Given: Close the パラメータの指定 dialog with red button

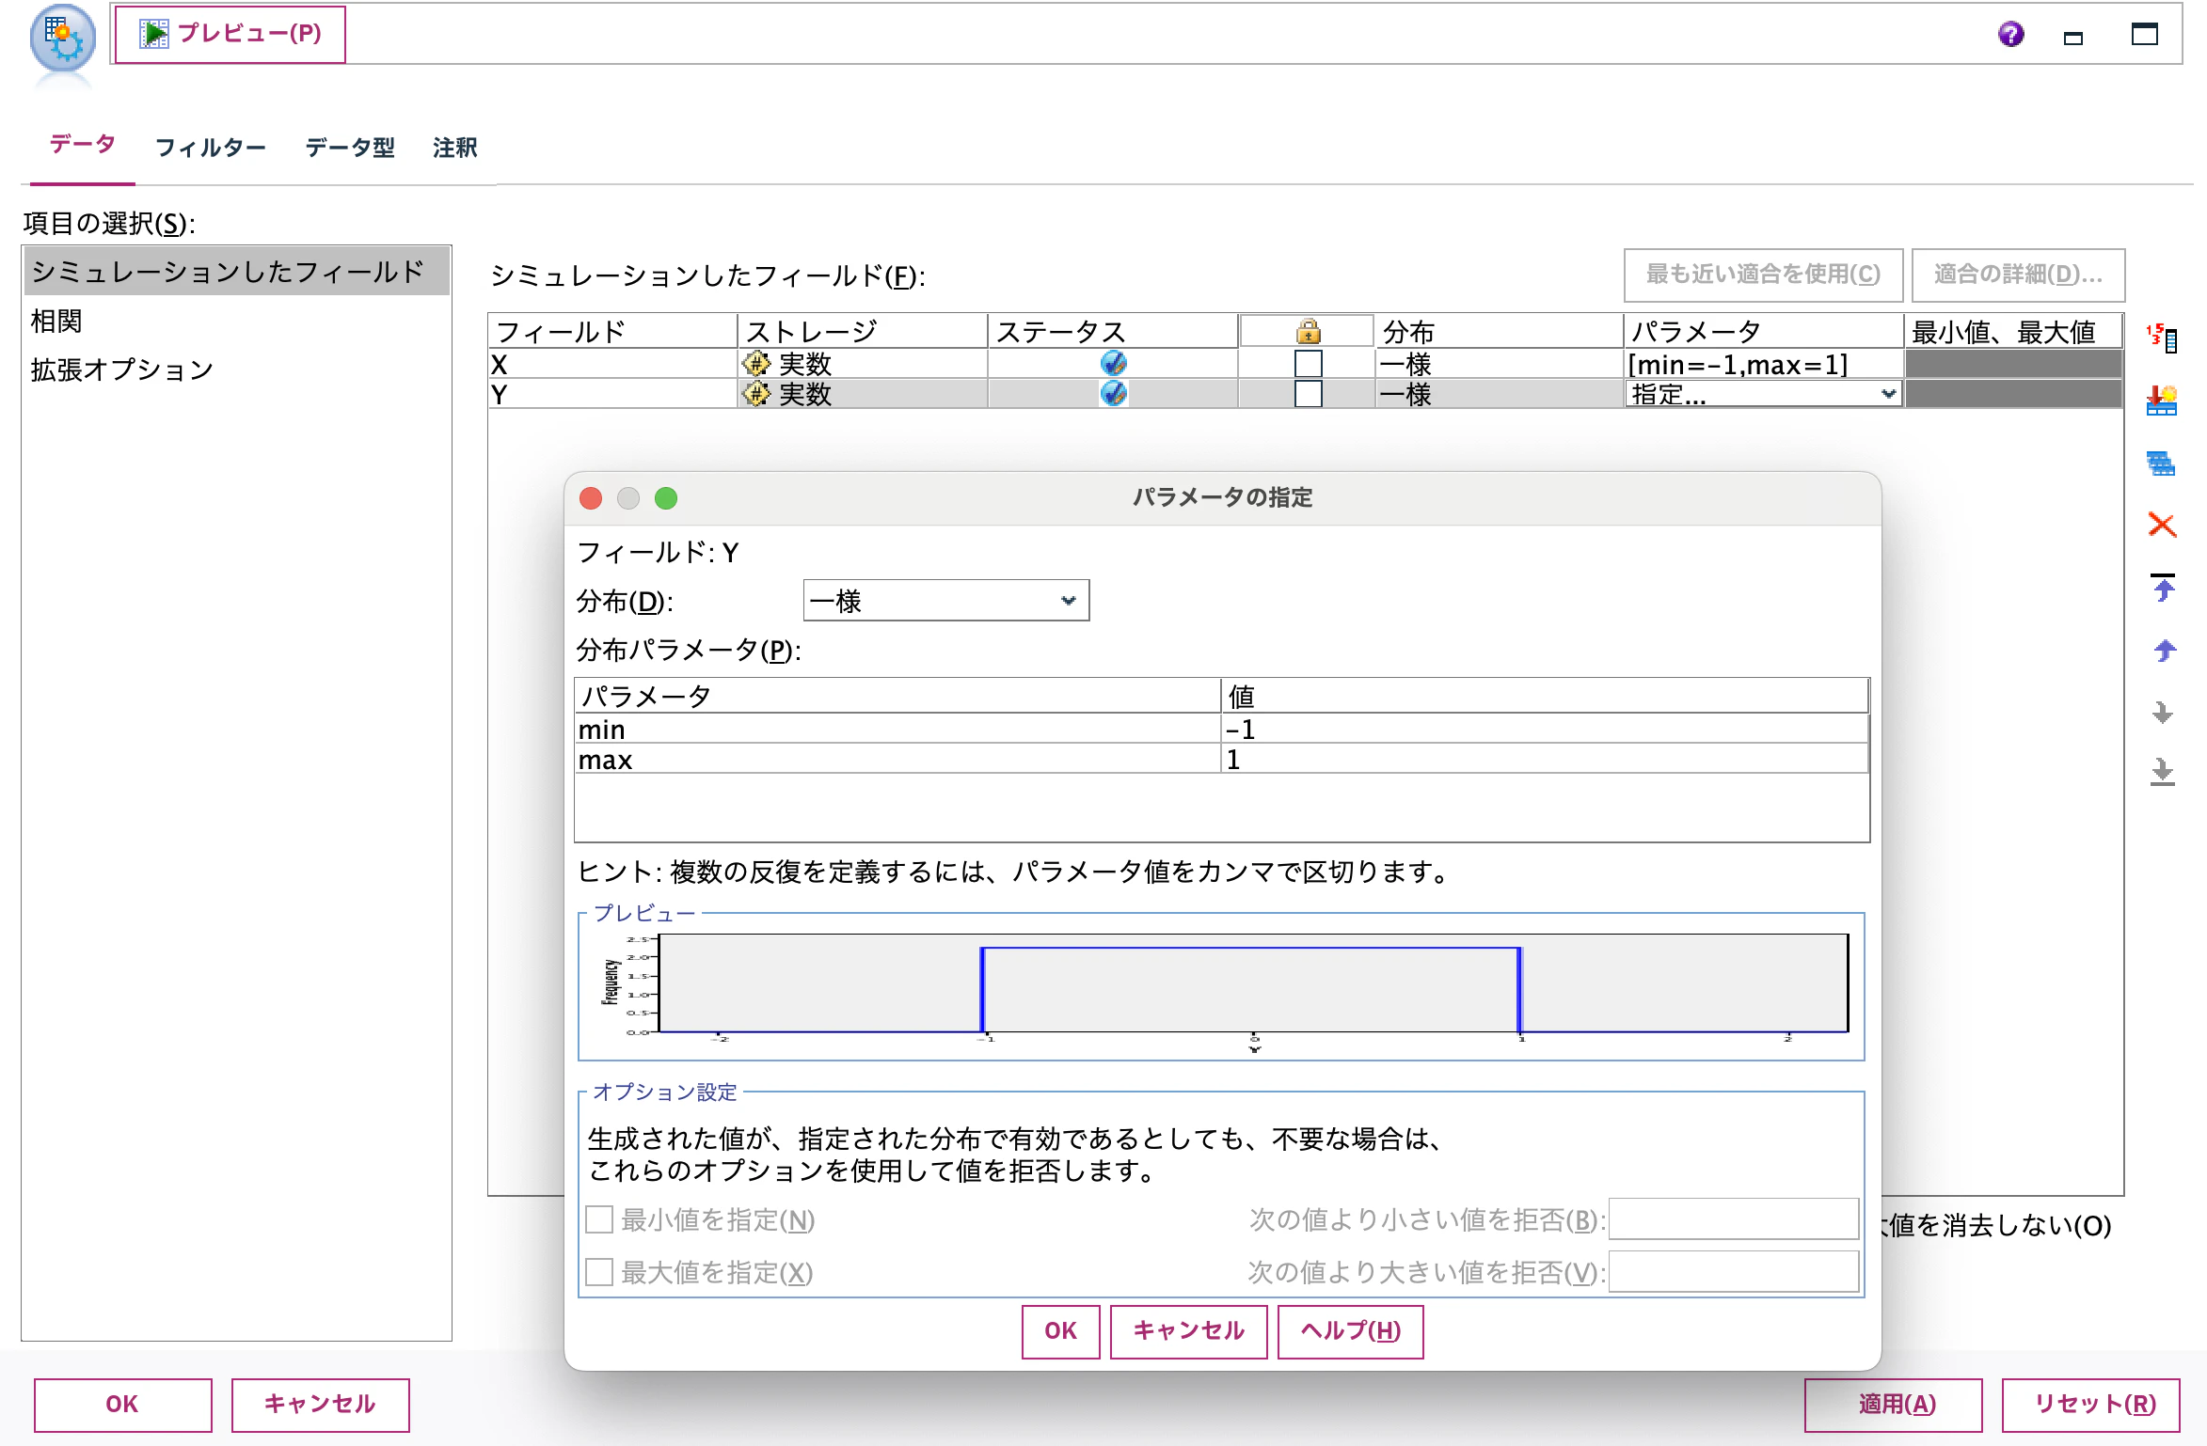Looking at the screenshot, I should click(591, 498).
